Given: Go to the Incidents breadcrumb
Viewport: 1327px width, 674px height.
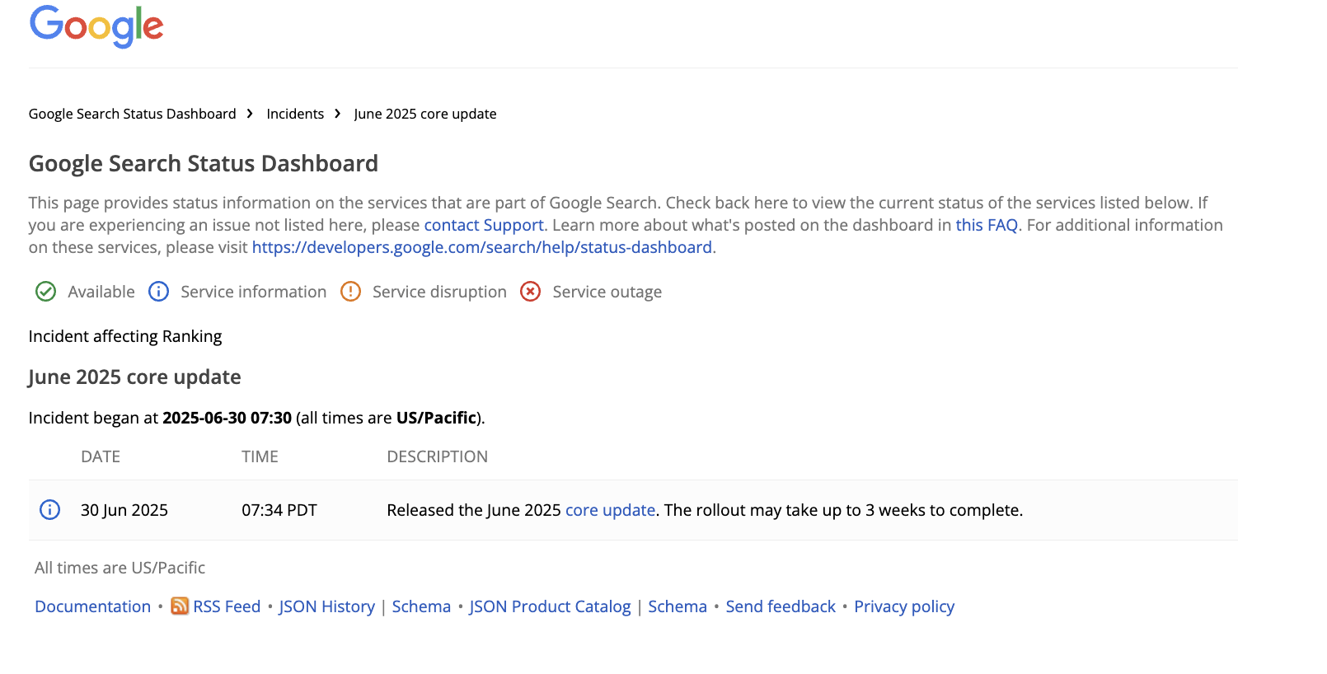Looking at the screenshot, I should tap(295, 114).
